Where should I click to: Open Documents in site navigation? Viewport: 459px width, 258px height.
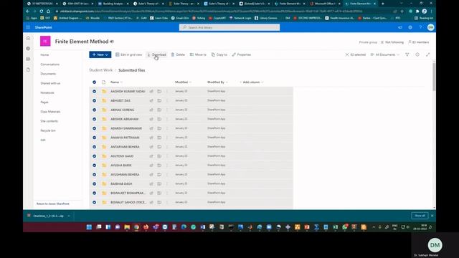tap(48, 74)
